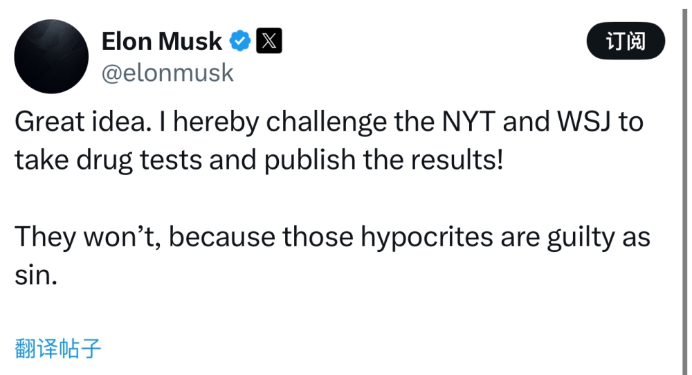Viewport: 692px width, 375px height.
Task: Click the X affiliation badge icon
Action: click(269, 42)
